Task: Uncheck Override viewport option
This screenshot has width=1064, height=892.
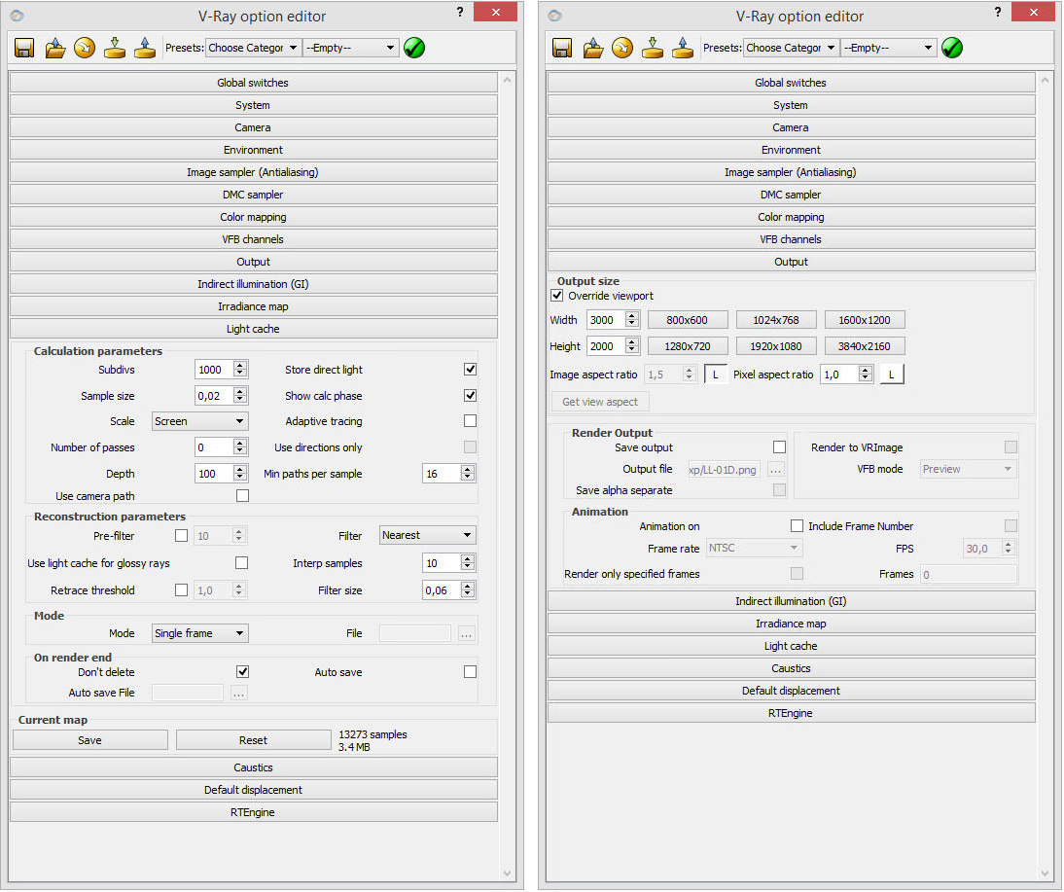Action: click(557, 296)
